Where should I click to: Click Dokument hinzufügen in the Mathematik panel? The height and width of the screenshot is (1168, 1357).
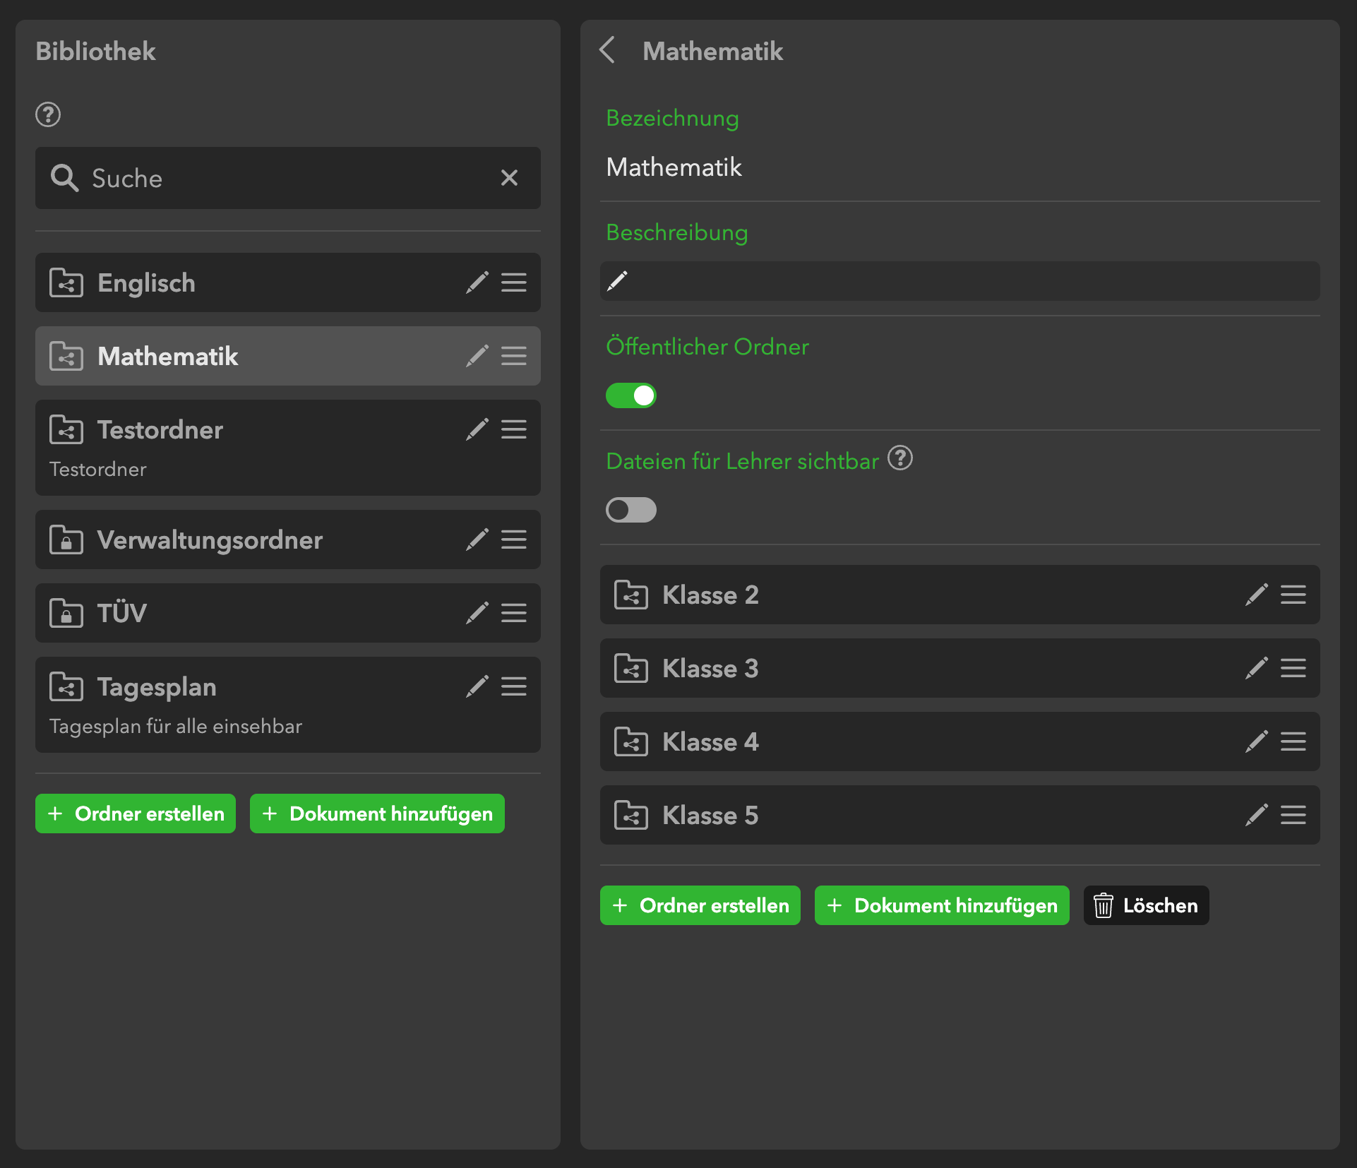pyautogui.click(x=942, y=905)
